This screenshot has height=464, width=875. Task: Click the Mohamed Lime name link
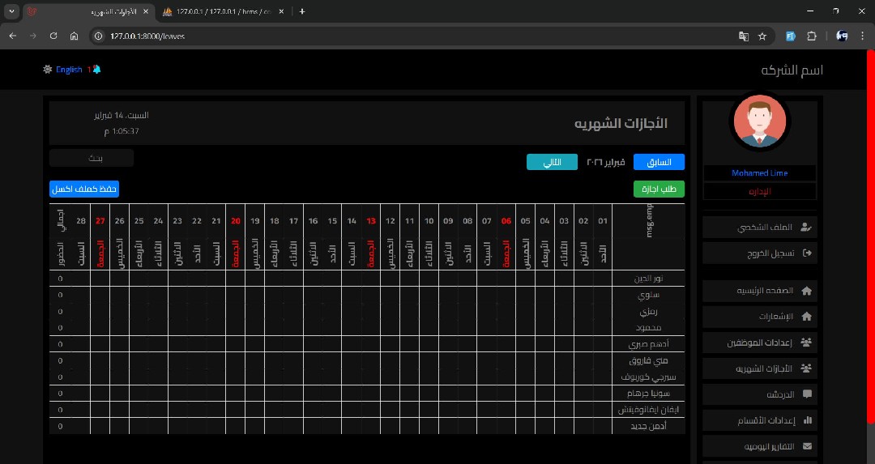[x=759, y=172]
